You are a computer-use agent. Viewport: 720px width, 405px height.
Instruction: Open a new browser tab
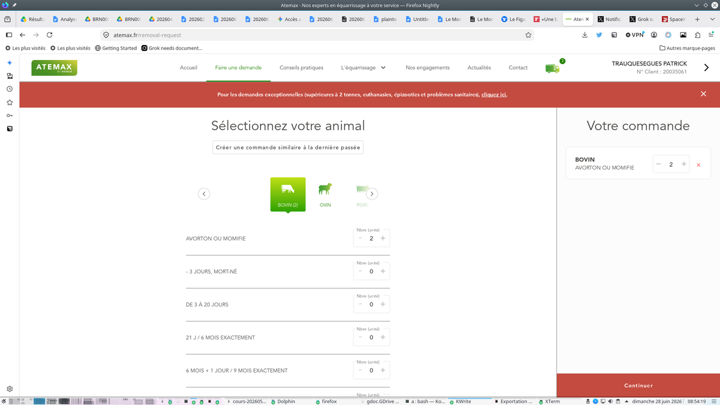coord(697,19)
